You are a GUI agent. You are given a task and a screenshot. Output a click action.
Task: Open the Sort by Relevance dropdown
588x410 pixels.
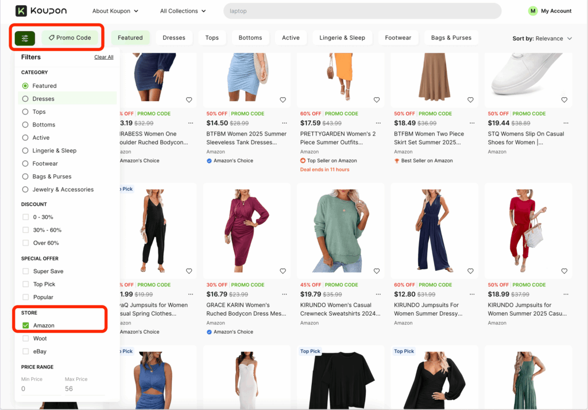(x=542, y=39)
